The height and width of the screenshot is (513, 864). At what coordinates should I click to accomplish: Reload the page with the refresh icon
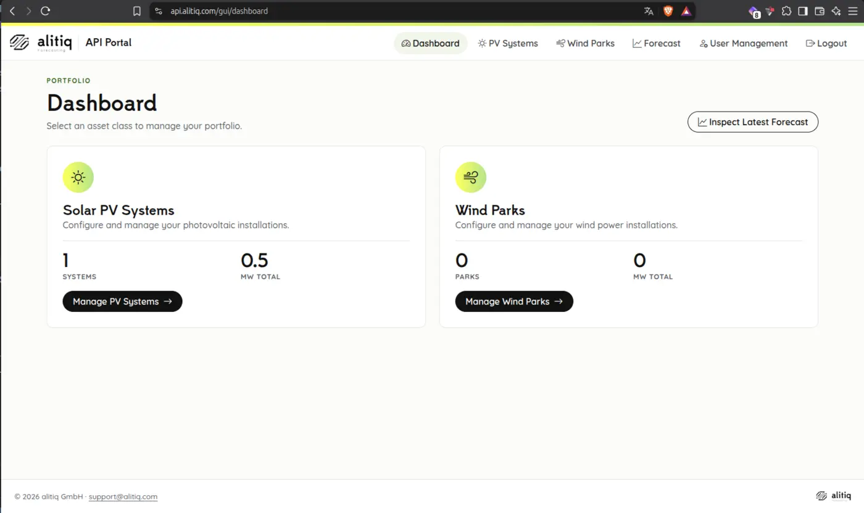[x=45, y=11]
